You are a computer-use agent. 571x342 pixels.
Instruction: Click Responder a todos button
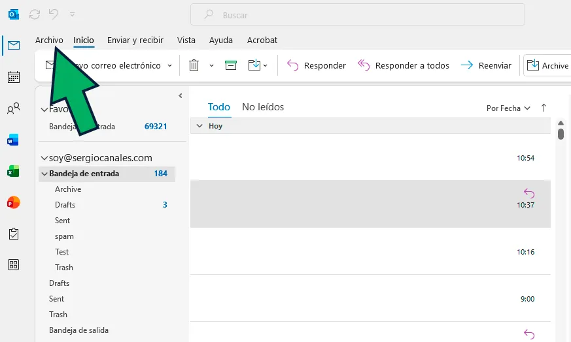point(403,65)
